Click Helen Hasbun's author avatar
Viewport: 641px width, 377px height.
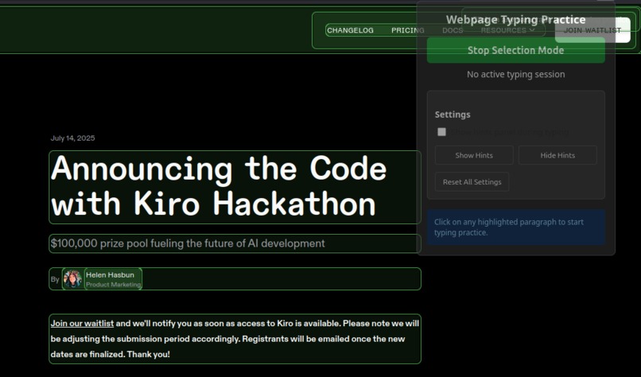click(x=72, y=279)
